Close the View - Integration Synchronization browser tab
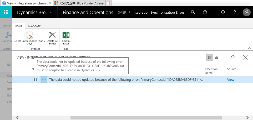The width and height of the screenshot is (253, 120). [x=50, y=3]
